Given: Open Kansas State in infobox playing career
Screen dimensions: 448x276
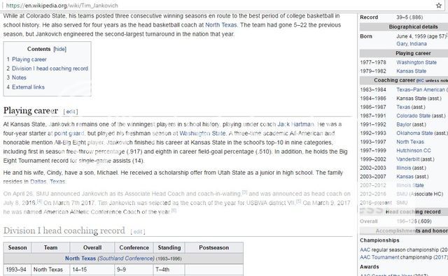Looking at the screenshot, I should (411, 71).
